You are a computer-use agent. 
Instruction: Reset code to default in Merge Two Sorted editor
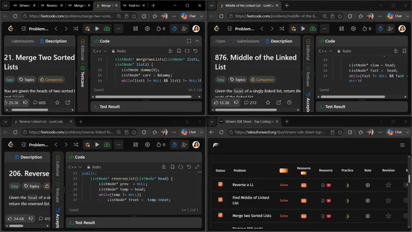coord(195,51)
